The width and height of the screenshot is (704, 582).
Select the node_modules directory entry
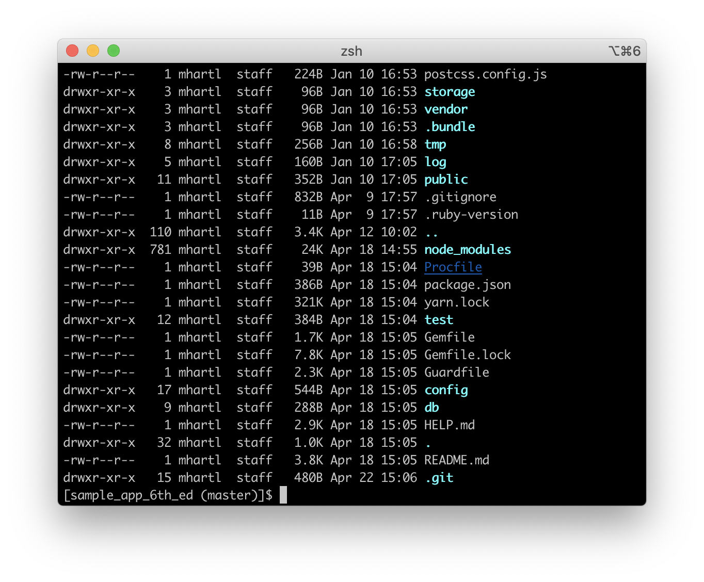467,250
